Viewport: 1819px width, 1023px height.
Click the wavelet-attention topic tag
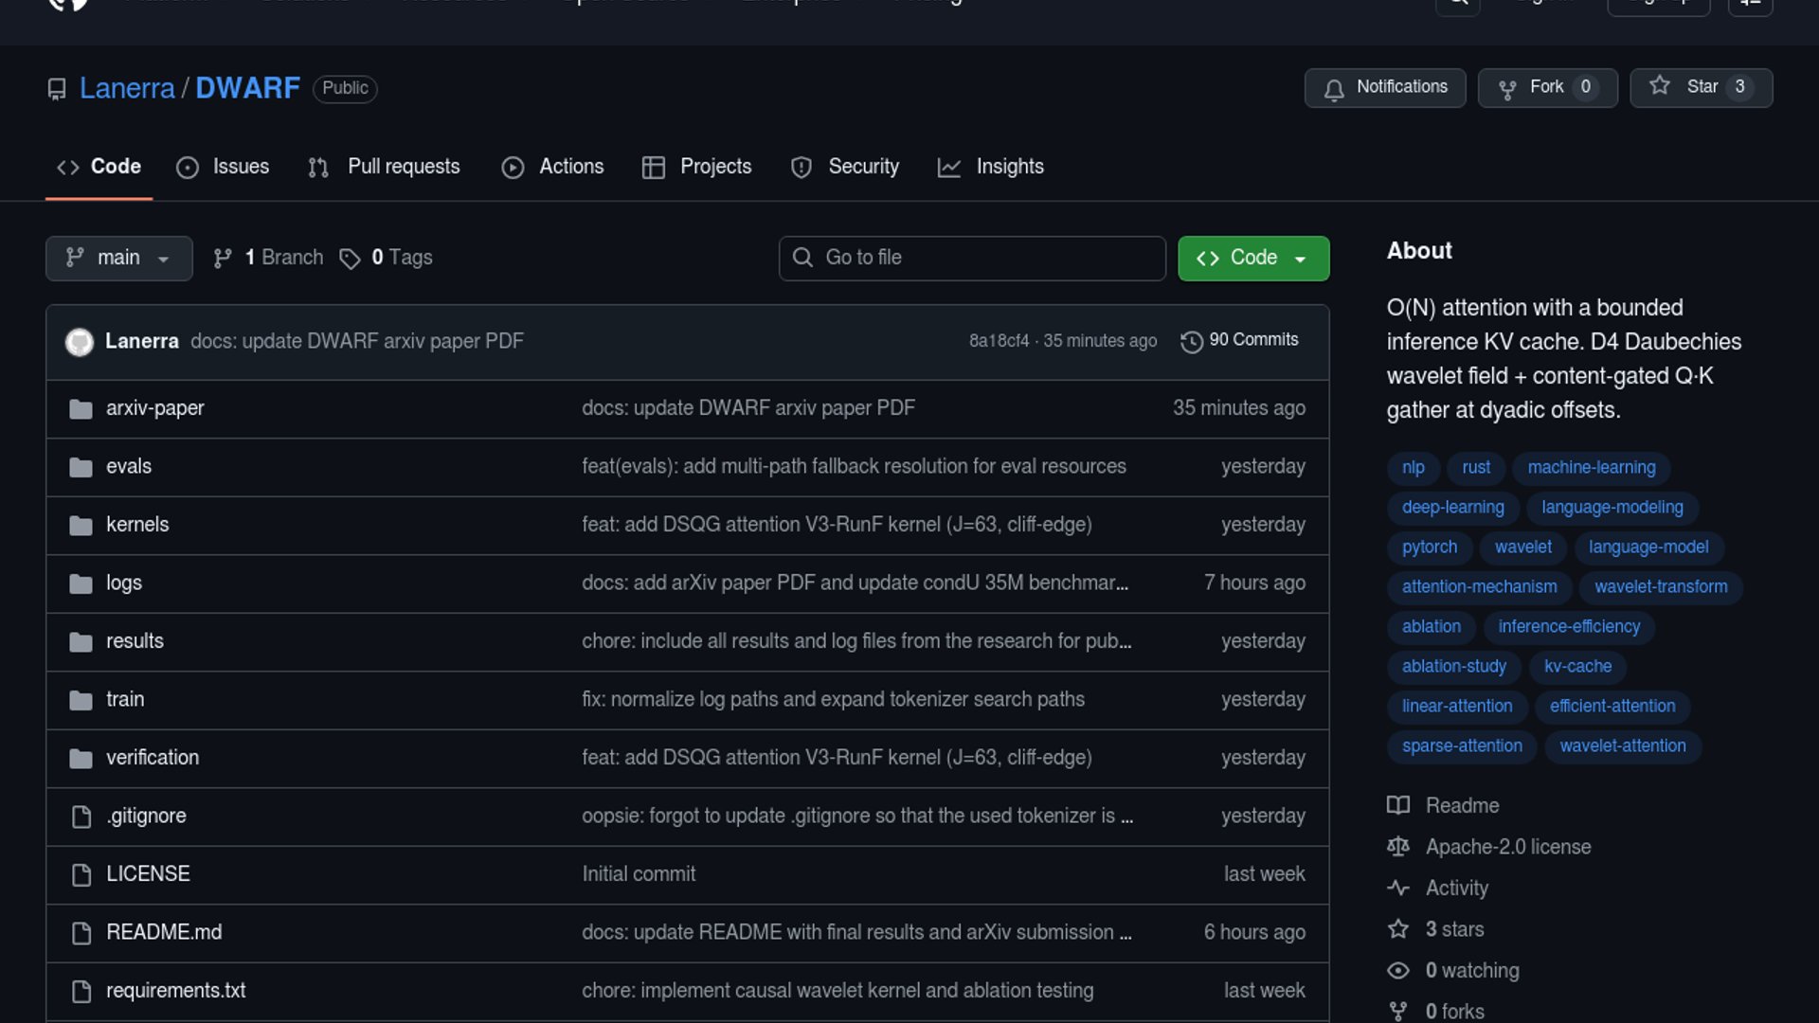[1622, 746]
